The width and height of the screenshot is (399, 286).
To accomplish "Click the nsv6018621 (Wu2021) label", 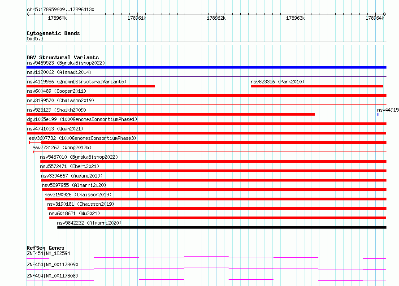I will point(74,213).
